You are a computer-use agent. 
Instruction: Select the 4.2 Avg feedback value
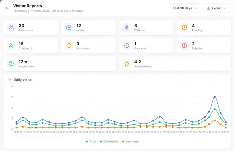(138, 62)
